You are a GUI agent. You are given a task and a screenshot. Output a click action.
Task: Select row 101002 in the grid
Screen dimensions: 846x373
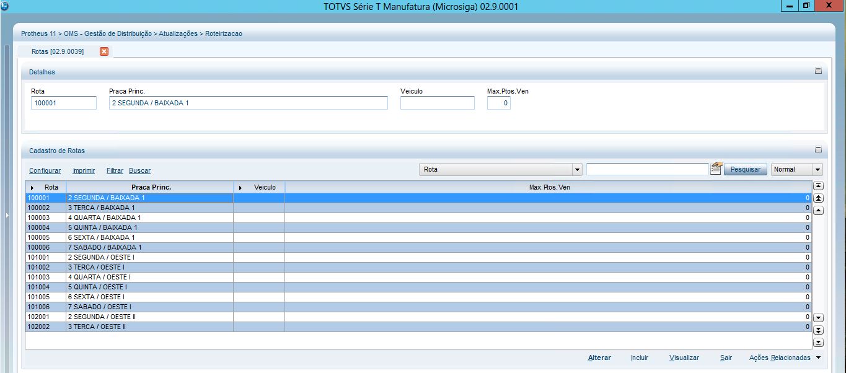[418, 267]
